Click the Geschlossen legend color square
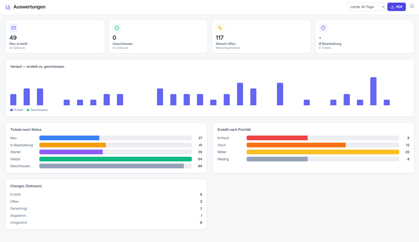This screenshot has height=242, width=419. [x=28, y=110]
